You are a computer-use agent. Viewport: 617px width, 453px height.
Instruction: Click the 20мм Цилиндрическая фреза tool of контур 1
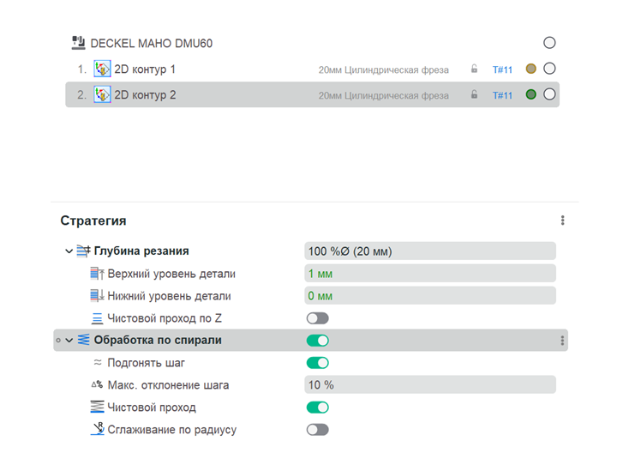(x=384, y=69)
